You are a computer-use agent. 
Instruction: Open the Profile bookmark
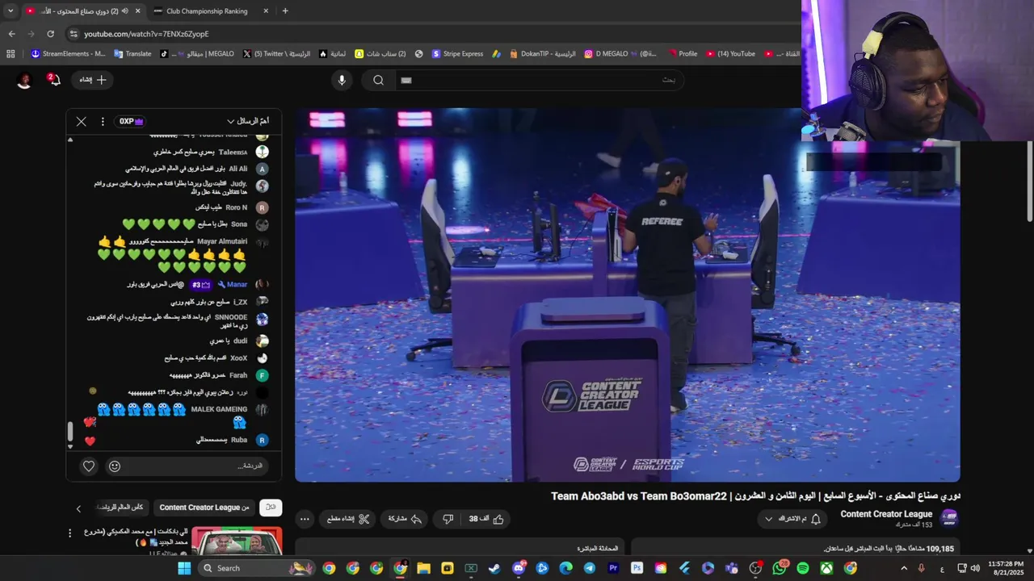(x=683, y=54)
